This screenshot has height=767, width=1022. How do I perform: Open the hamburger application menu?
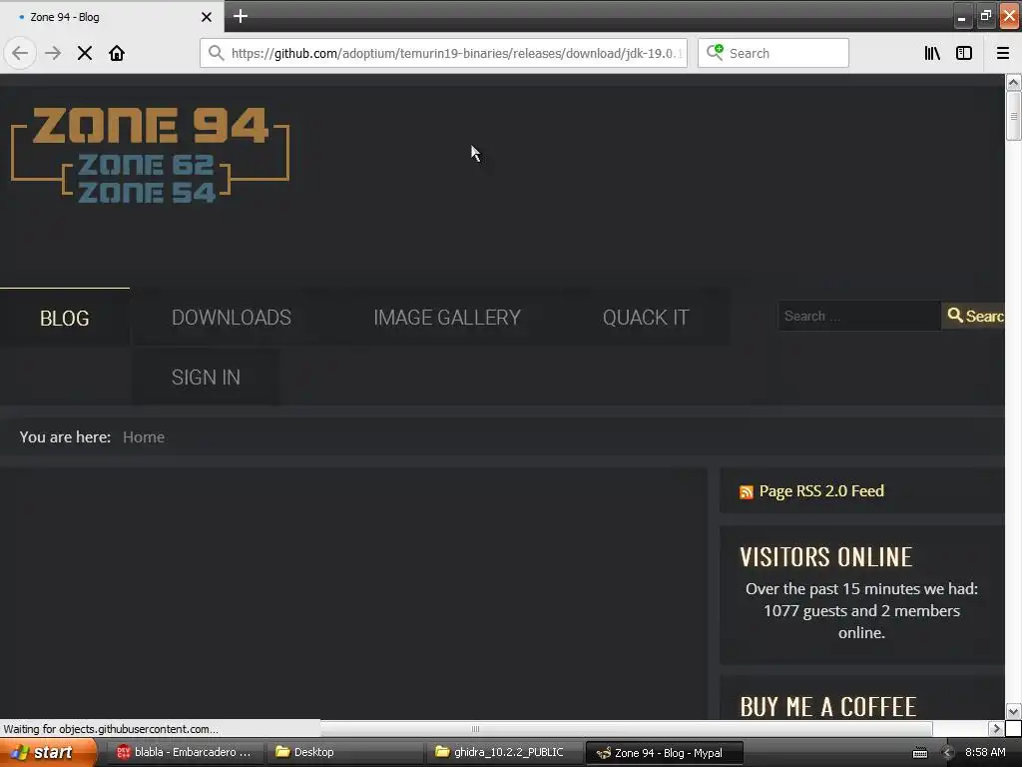tap(1003, 53)
